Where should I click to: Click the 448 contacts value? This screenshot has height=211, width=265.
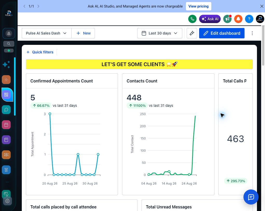pos(134,98)
